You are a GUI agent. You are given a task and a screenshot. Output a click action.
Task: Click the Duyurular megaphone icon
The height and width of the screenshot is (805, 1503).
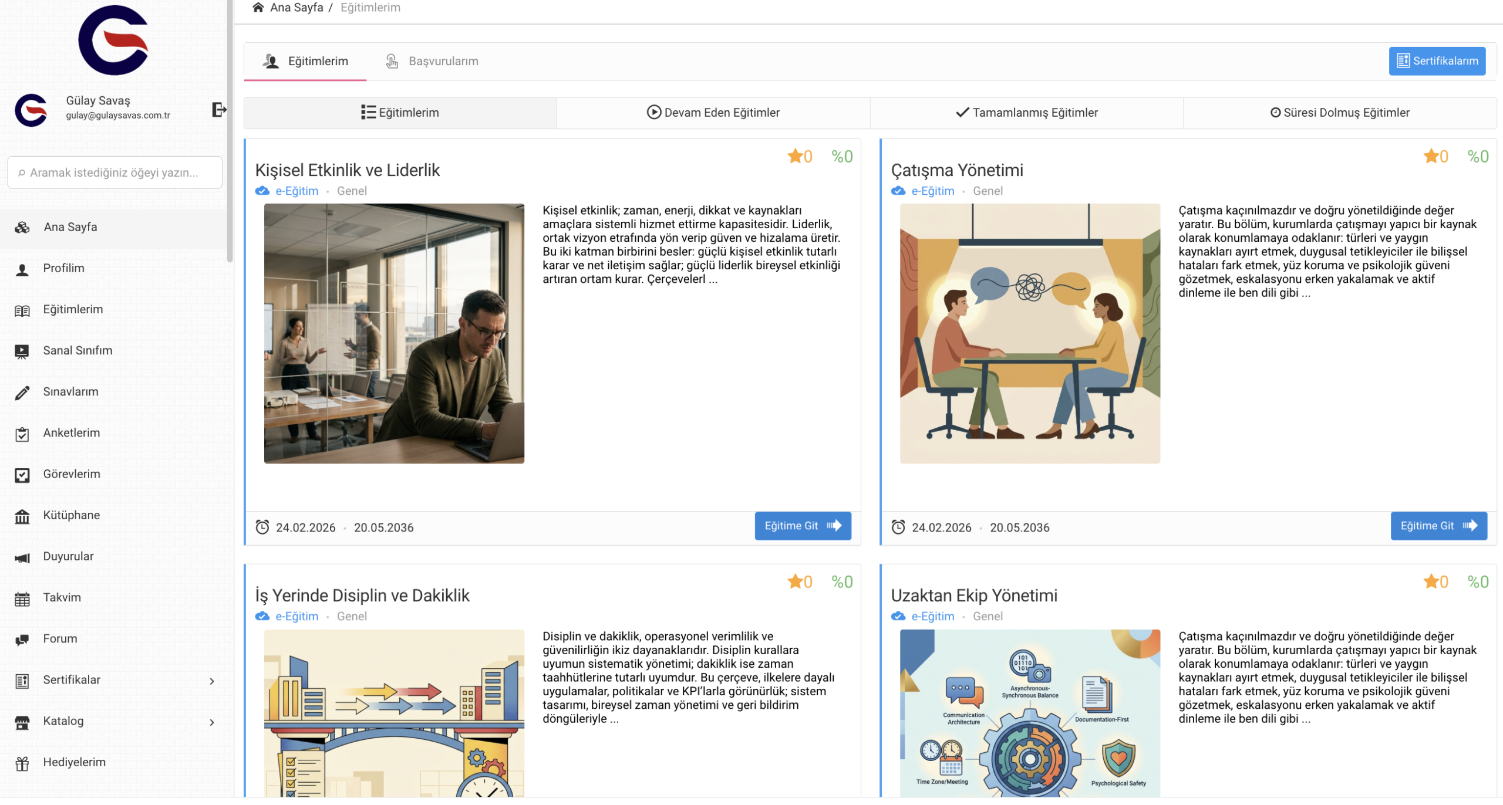pos(22,557)
